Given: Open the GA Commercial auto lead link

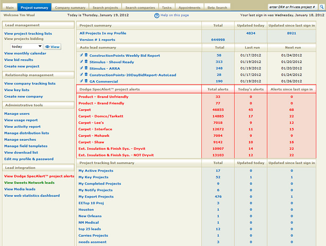Looking at the screenshot, I should pyautogui.click(x=104, y=81).
